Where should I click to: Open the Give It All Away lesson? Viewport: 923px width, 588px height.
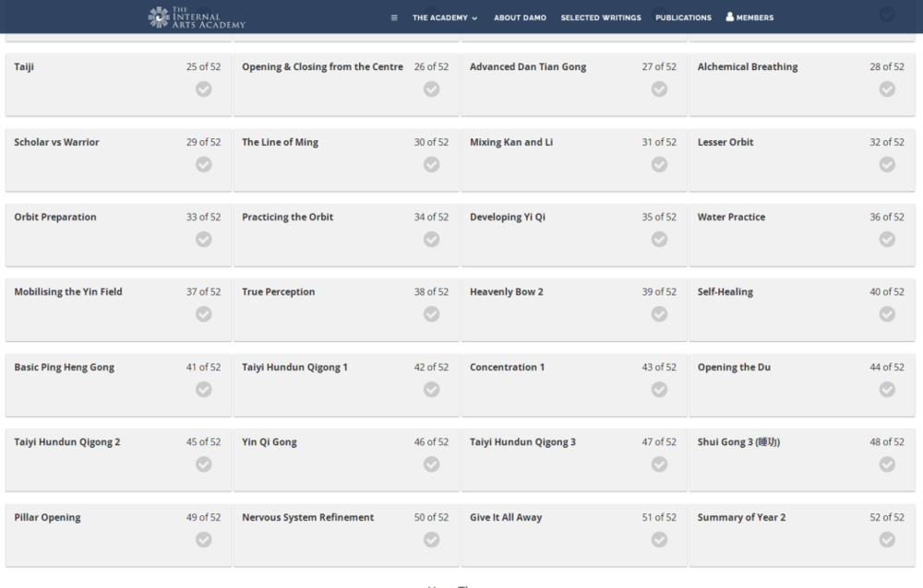(x=506, y=518)
